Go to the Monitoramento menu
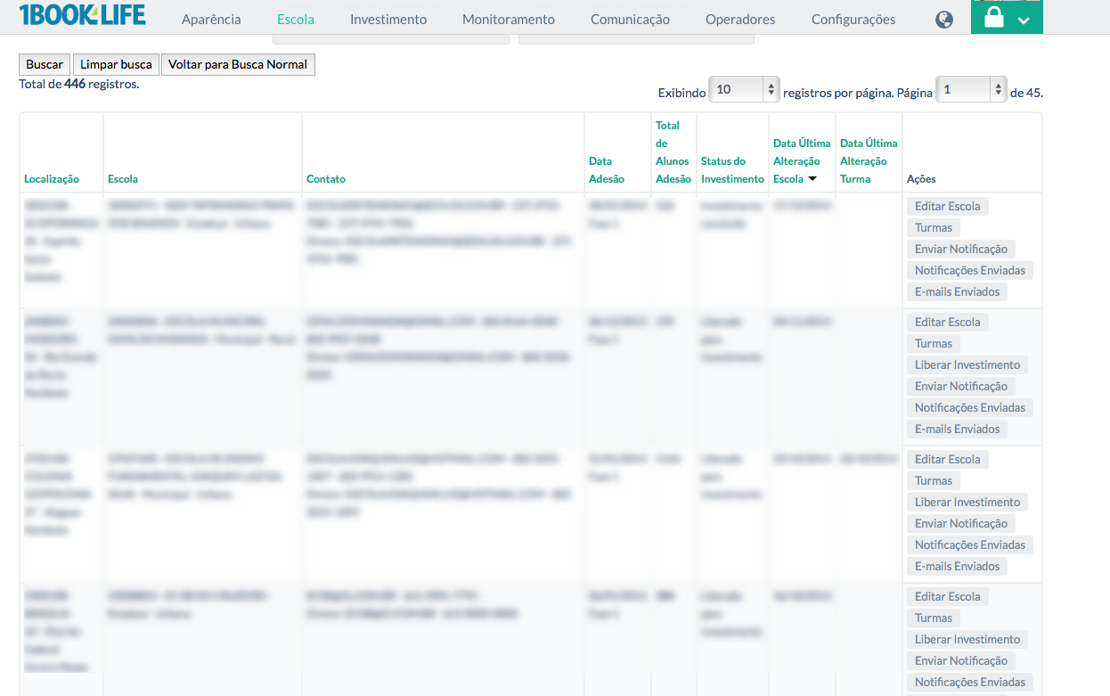This screenshot has width=1110, height=696. pyautogui.click(x=508, y=20)
